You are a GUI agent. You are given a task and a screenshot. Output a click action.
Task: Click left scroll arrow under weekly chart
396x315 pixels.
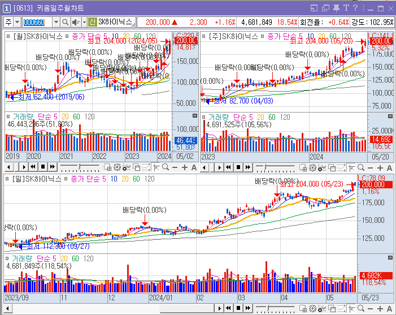tap(204, 167)
